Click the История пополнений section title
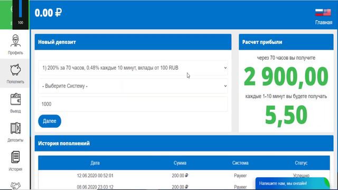This screenshot has height=190, width=338. click(x=64, y=144)
